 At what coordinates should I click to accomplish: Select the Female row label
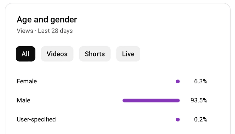click(x=27, y=81)
